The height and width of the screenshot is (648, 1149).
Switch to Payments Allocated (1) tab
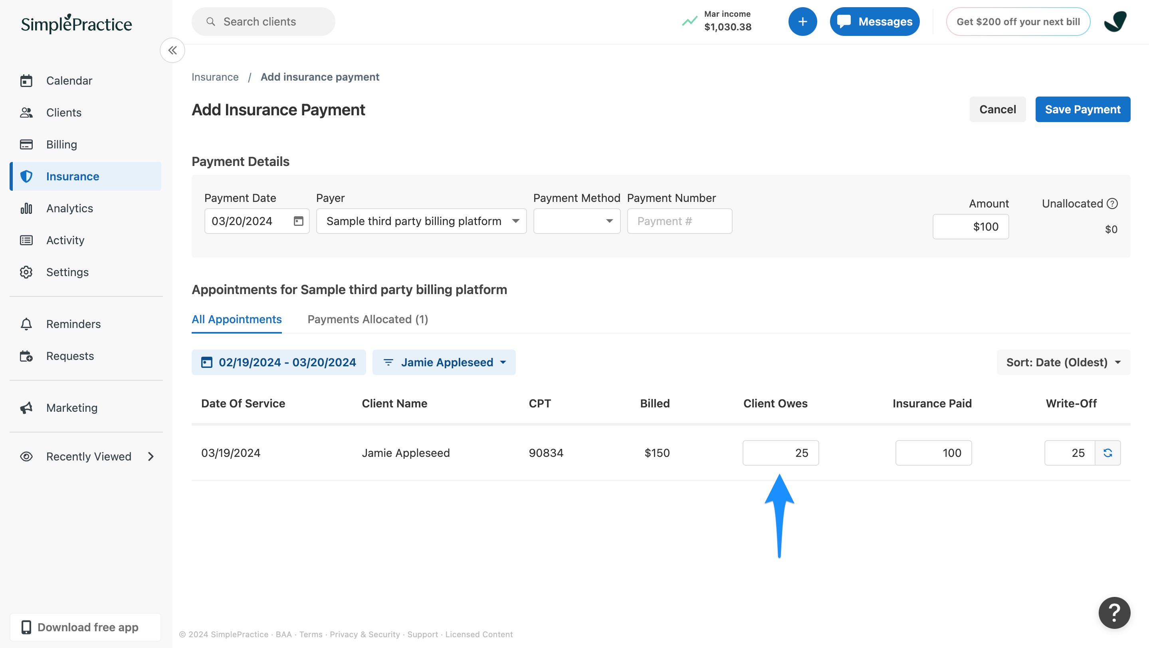(368, 320)
